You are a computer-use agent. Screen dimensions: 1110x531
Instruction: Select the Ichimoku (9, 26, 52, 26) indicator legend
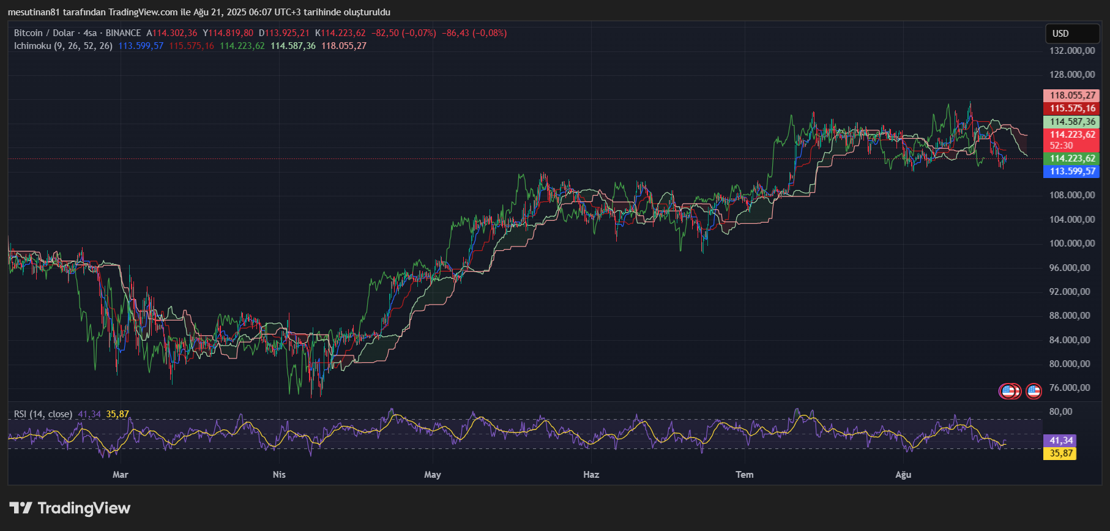click(x=63, y=46)
